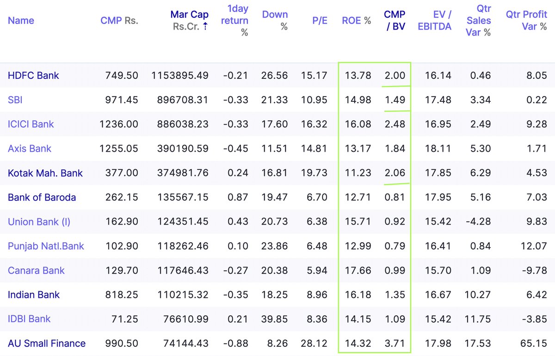Image resolution: width=555 pixels, height=356 pixels.
Task: Open Bank of Baroda link
Action: [x=42, y=197]
